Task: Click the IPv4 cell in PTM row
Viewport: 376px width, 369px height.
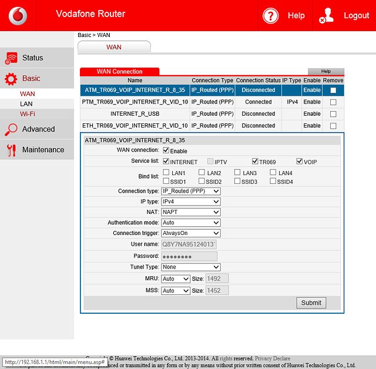Action: click(292, 102)
